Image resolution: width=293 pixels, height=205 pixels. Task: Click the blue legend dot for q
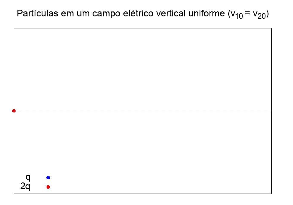click(x=48, y=177)
